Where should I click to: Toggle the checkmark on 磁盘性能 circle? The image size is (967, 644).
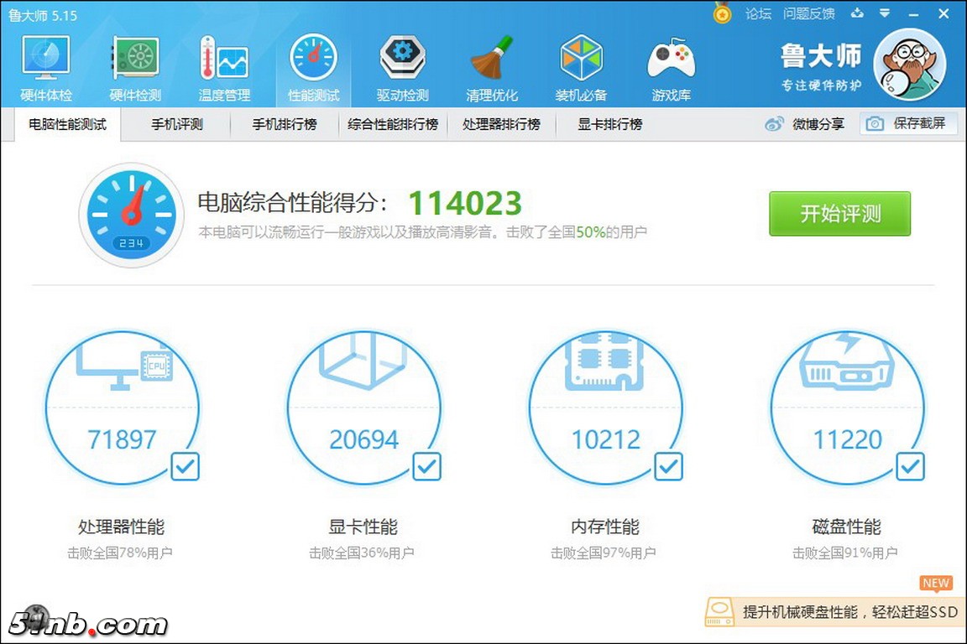click(909, 467)
